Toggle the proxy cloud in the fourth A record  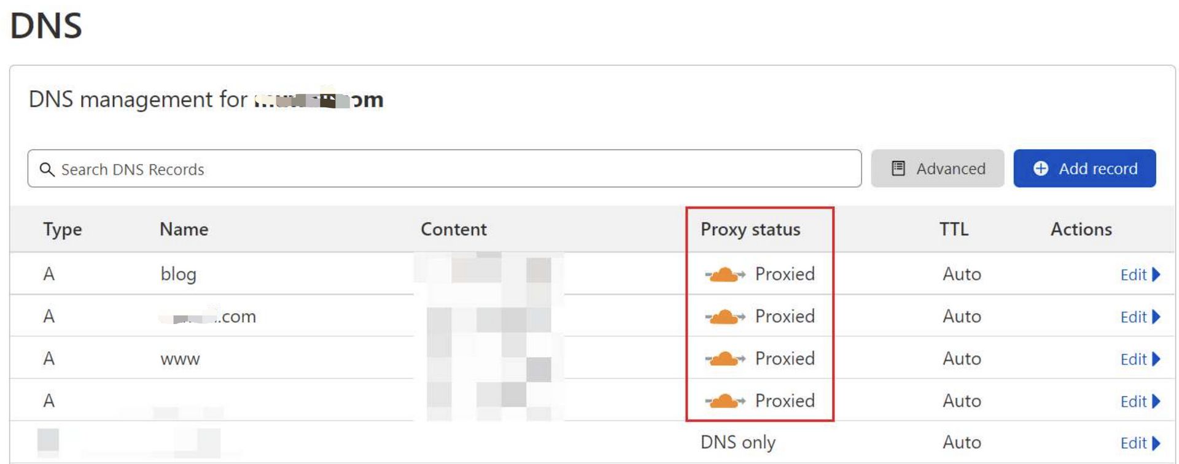725,401
